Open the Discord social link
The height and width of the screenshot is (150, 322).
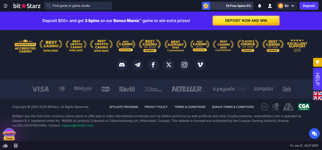pyautogui.click(x=122, y=65)
